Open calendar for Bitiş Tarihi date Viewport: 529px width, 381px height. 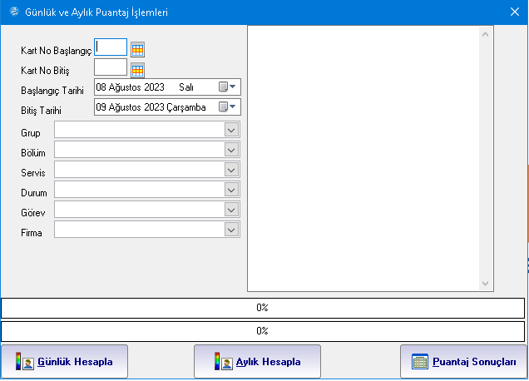[x=227, y=106]
